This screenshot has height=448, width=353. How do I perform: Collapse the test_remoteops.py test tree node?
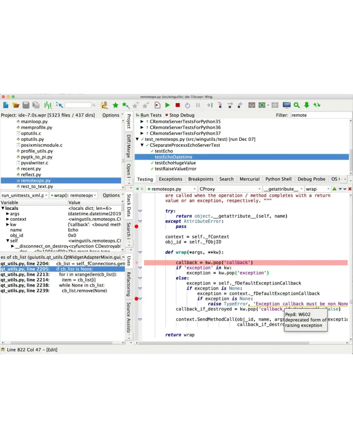pos(137,139)
